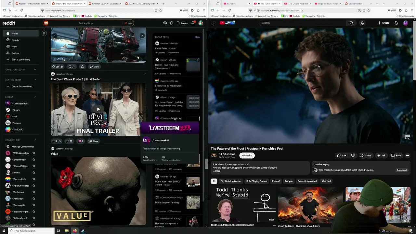416x234 pixels.
Task: Open comments on Devil Wears Prada post
Action: pyautogui.click(x=69, y=141)
